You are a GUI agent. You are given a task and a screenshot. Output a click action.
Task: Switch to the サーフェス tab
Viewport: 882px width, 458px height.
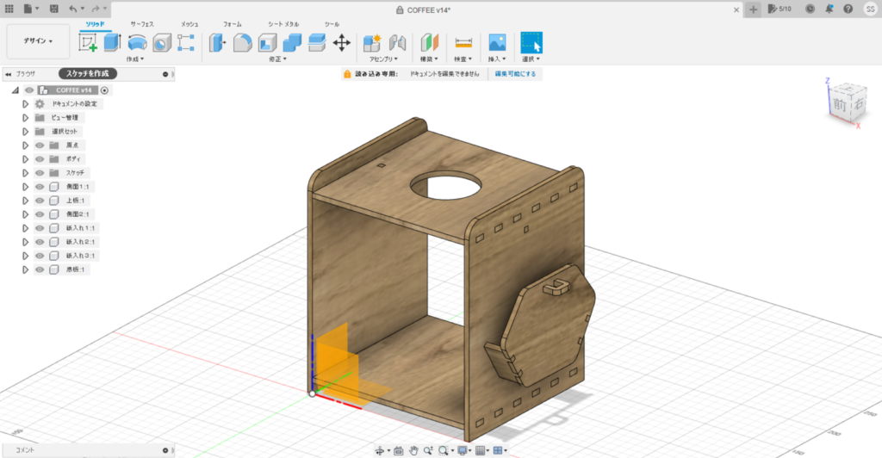coord(142,24)
